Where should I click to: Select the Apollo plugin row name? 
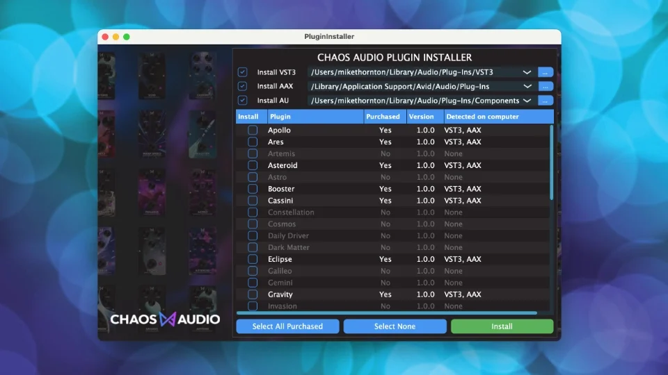(279, 130)
